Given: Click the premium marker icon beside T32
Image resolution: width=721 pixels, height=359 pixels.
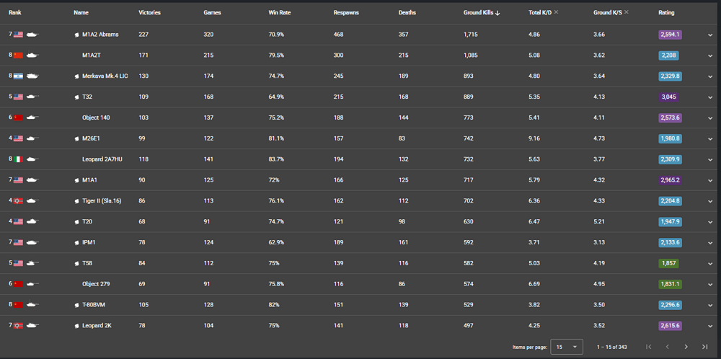Looking at the screenshot, I should tap(77, 97).
